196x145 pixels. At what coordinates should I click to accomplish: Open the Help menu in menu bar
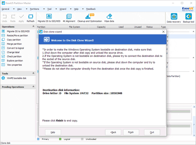[x=76, y=9]
